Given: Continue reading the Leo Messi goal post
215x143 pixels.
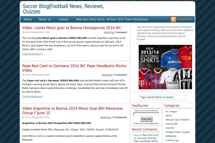Looking at the screenshot, I should 33,54.
